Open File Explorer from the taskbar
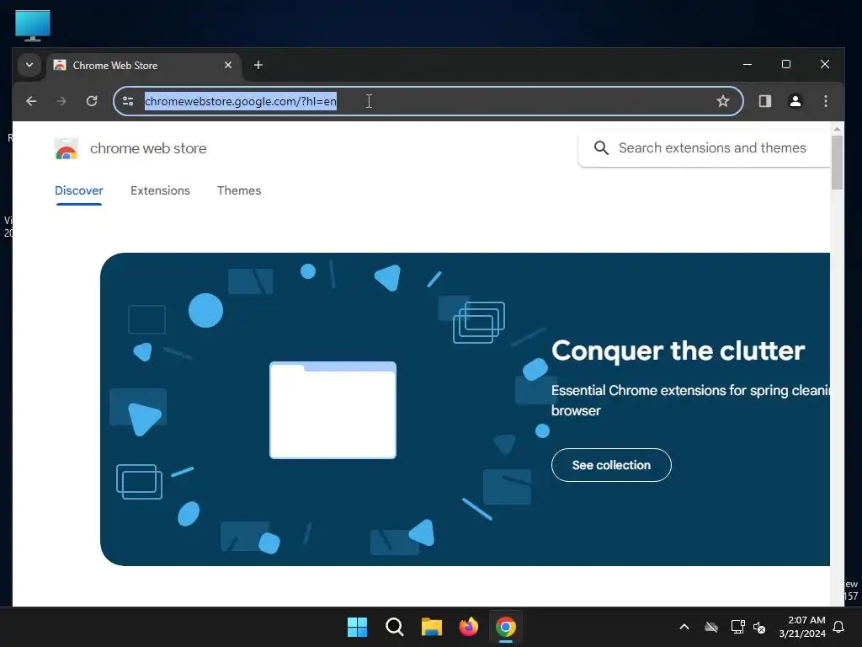This screenshot has height=647, width=862. [x=432, y=627]
